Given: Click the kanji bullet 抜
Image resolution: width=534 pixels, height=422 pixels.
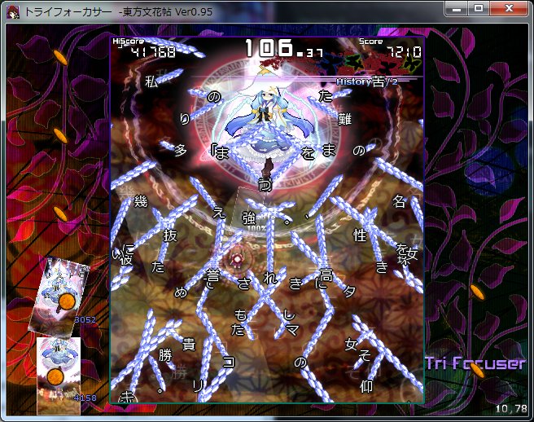Looking at the screenshot, I should click(x=170, y=235).
